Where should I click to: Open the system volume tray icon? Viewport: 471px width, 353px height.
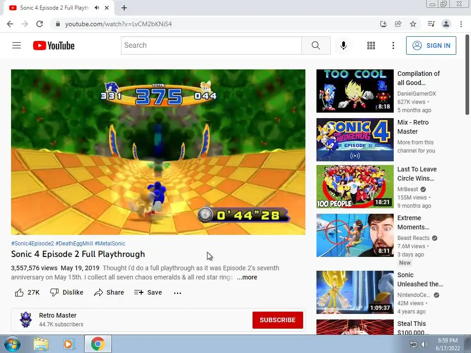coord(425,344)
